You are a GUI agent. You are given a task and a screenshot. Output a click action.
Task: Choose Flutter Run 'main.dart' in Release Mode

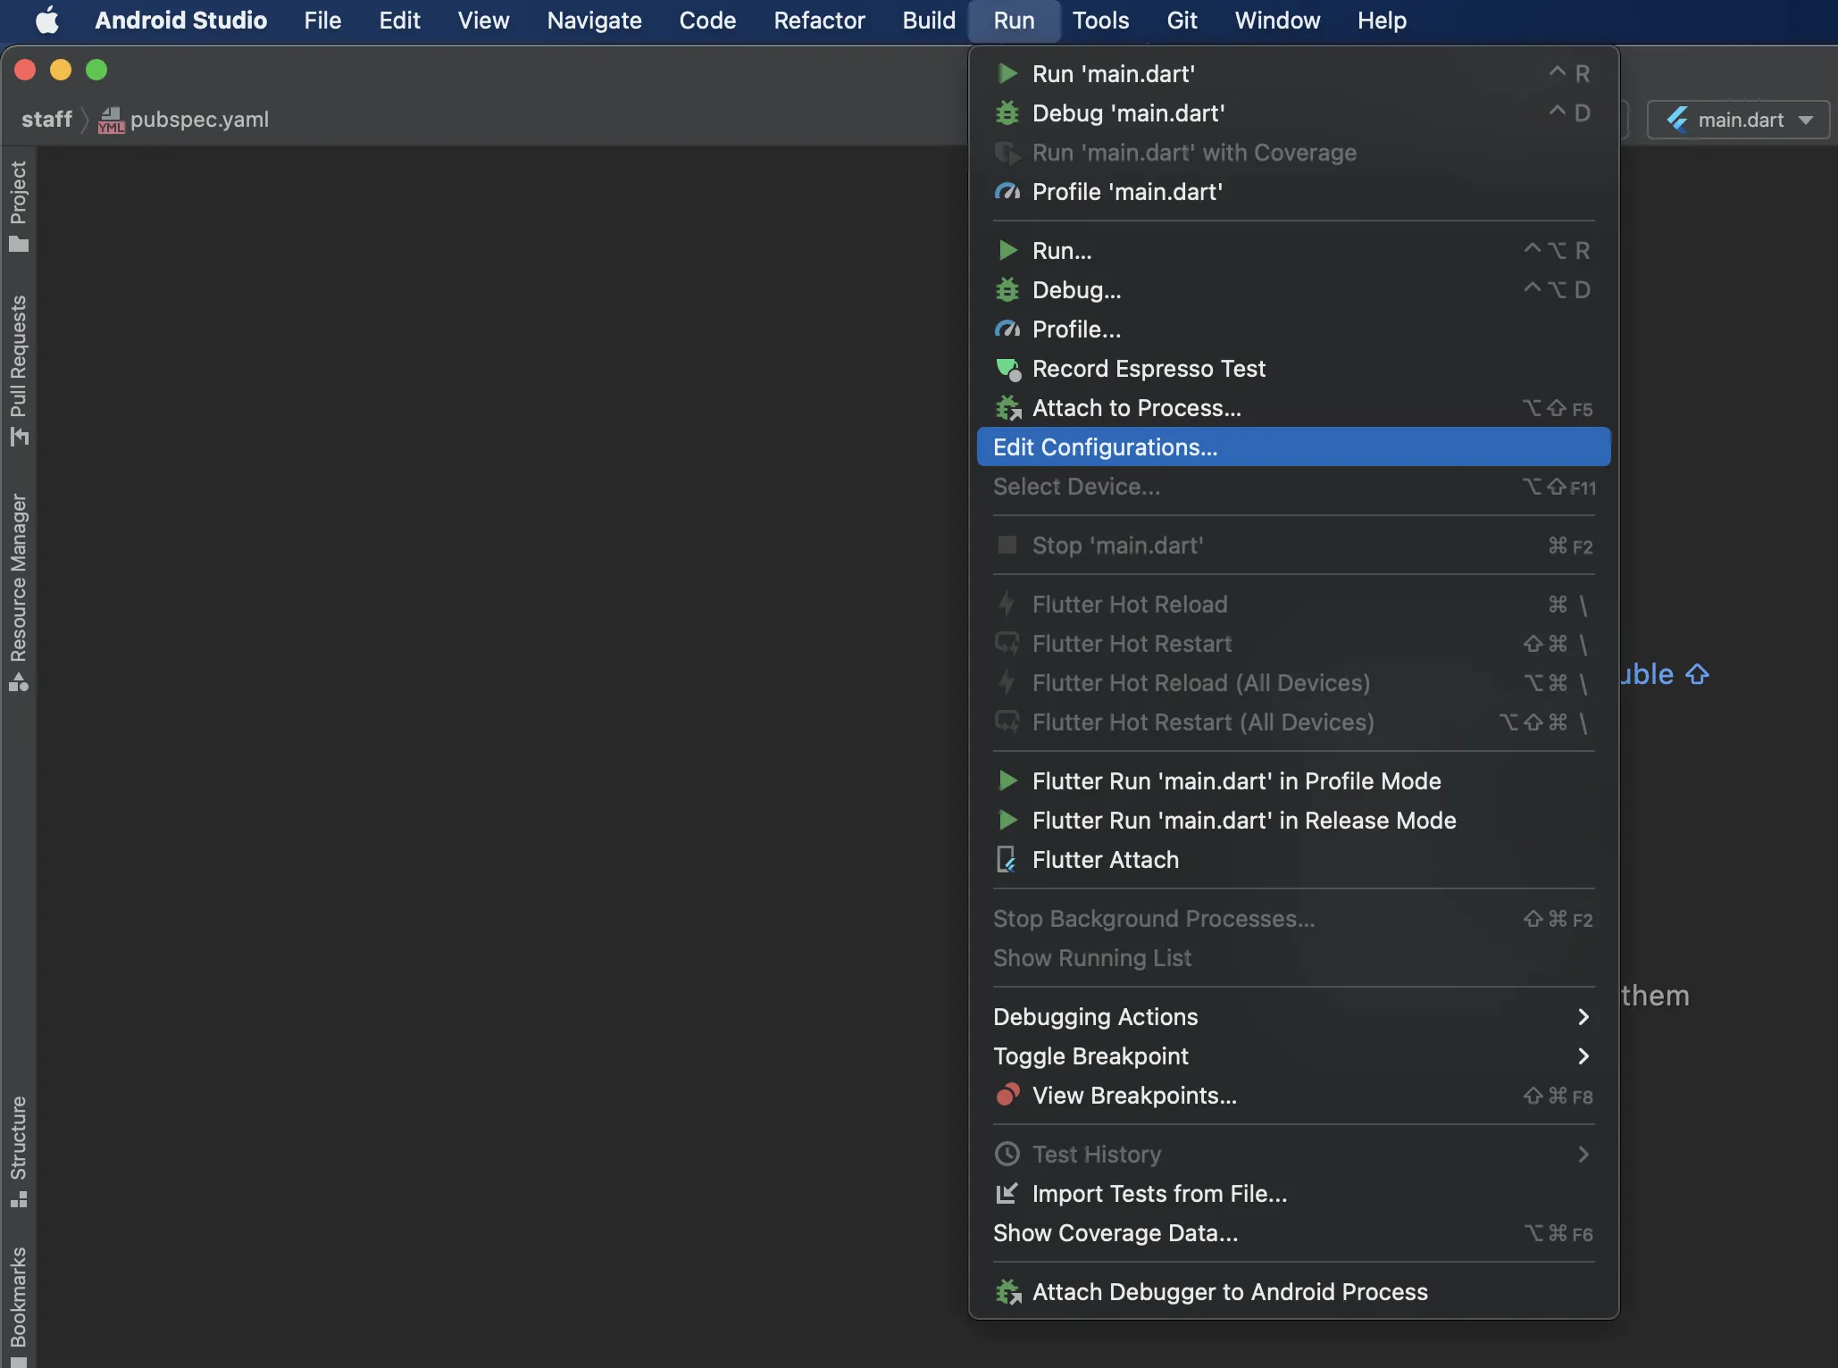tap(1243, 821)
